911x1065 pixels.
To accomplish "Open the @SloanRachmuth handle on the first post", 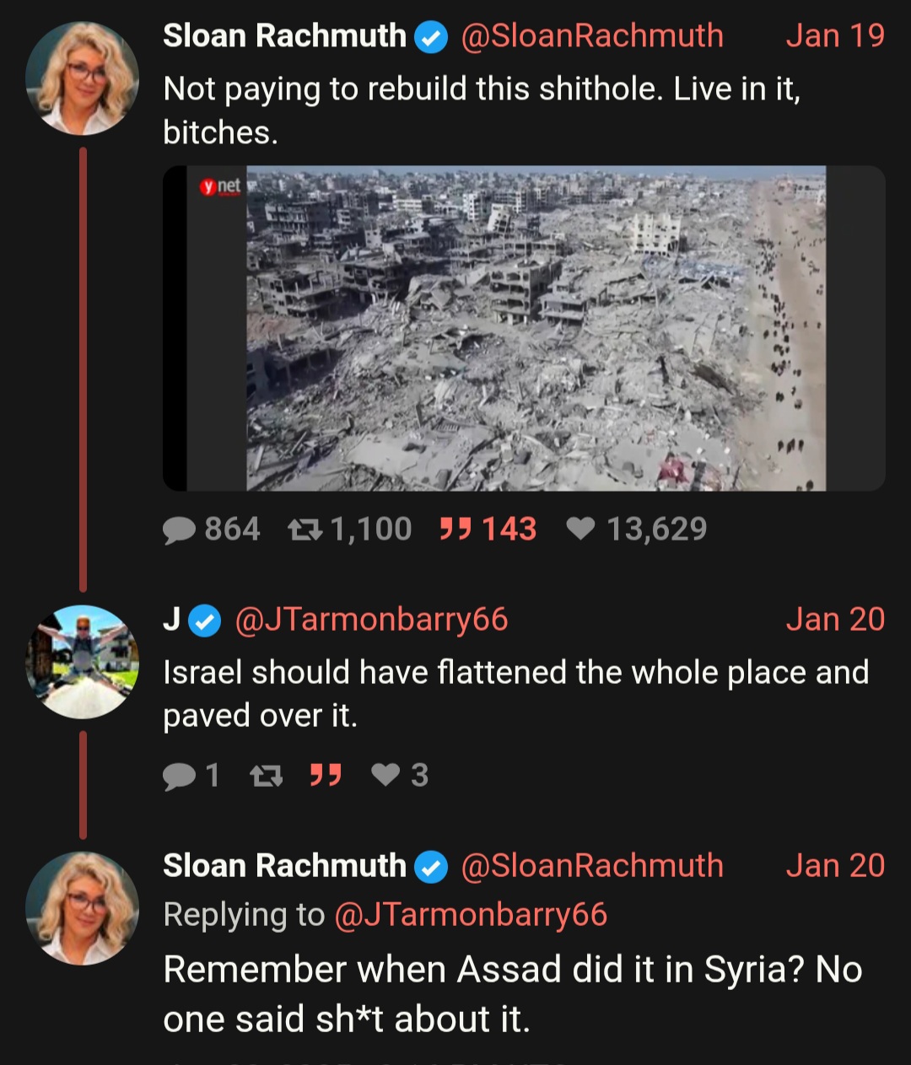I will [592, 35].
